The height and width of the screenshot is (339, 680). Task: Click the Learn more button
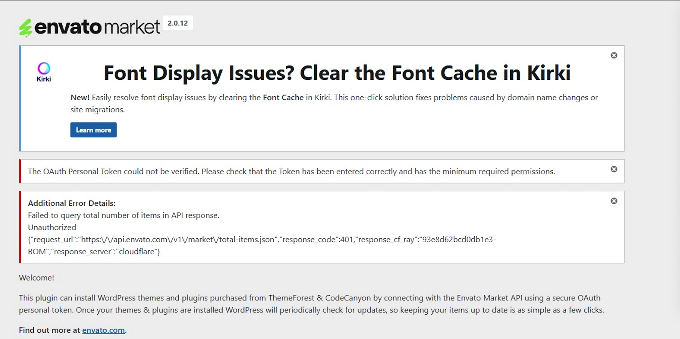click(93, 130)
